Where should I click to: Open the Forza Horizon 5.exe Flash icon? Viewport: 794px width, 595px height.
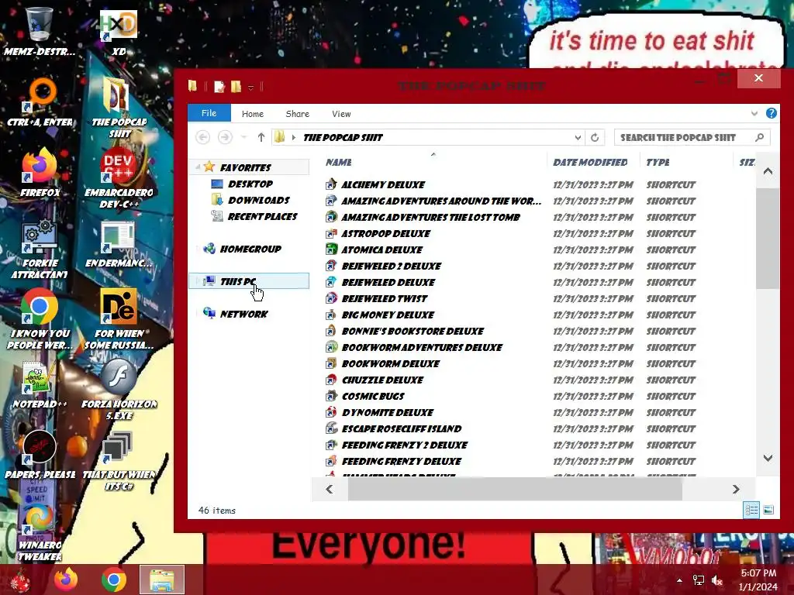pyautogui.click(x=119, y=390)
